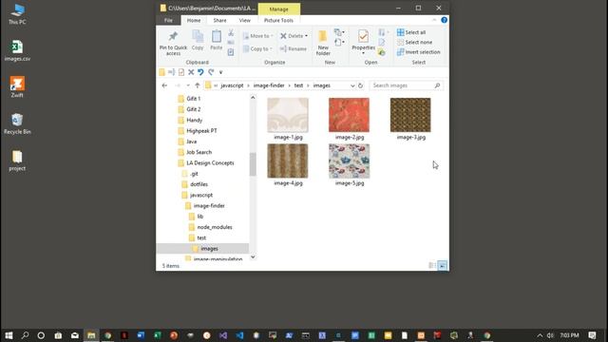
Task: Click the Undo icon in quick toolbar
Action: [x=200, y=72]
